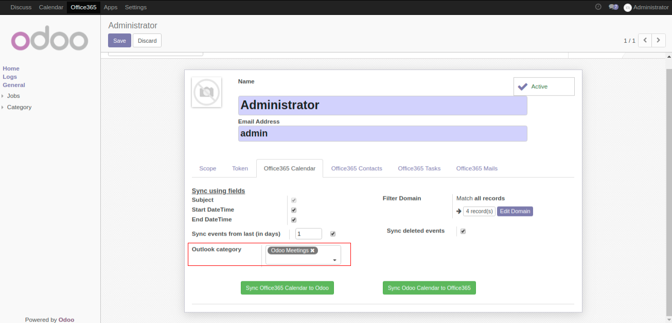Click the activity clock icon in top bar
Image resolution: width=672 pixels, height=323 pixels.
click(598, 7)
